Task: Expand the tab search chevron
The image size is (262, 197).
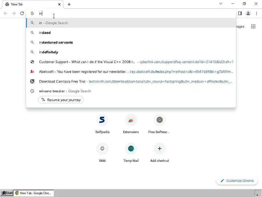Action: [221, 4]
